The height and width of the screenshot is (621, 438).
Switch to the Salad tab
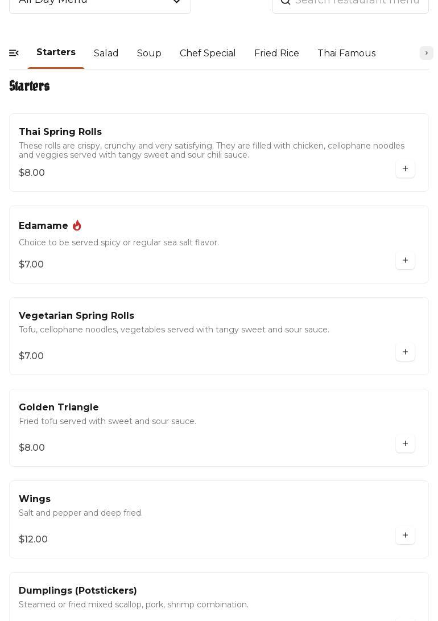click(106, 53)
